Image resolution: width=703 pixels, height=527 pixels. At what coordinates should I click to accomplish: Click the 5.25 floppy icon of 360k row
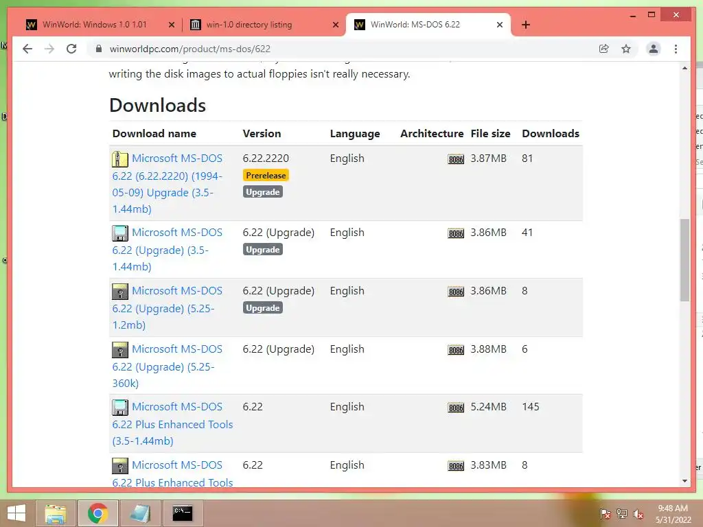coord(119,349)
